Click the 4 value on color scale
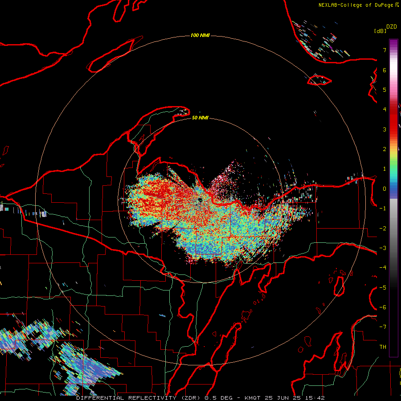 coord(385,110)
